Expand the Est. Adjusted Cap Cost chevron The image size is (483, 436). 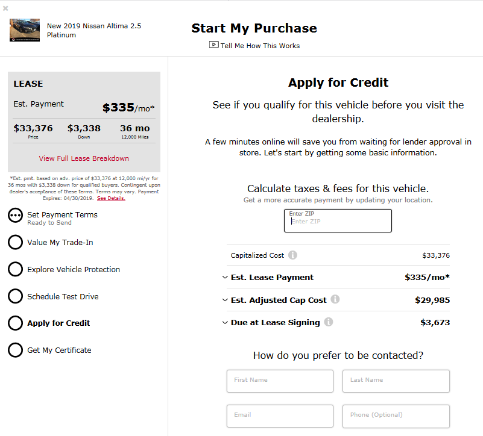225,300
